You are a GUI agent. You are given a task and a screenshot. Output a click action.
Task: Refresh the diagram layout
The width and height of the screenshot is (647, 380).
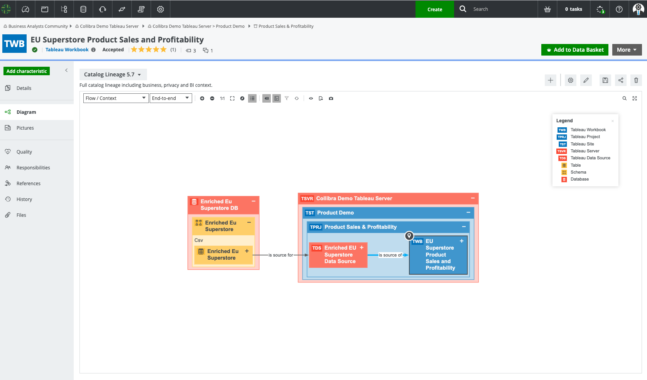(297, 98)
